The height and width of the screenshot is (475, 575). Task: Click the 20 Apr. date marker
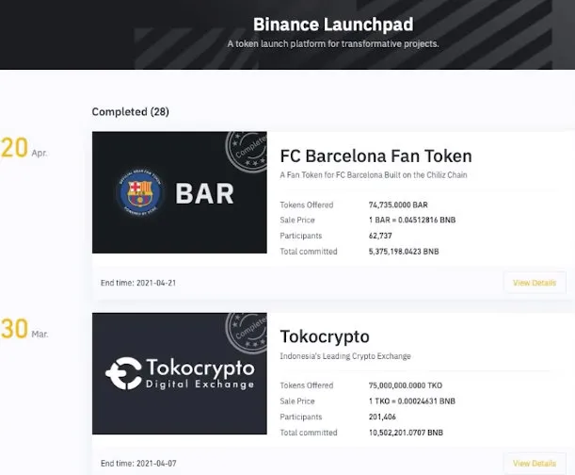click(x=24, y=149)
